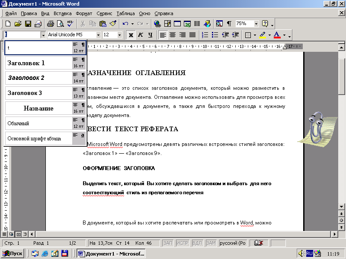This screenshot has height=259, width=346.
Task: Cut selection with scissors icon
Action: click(83, 24)
